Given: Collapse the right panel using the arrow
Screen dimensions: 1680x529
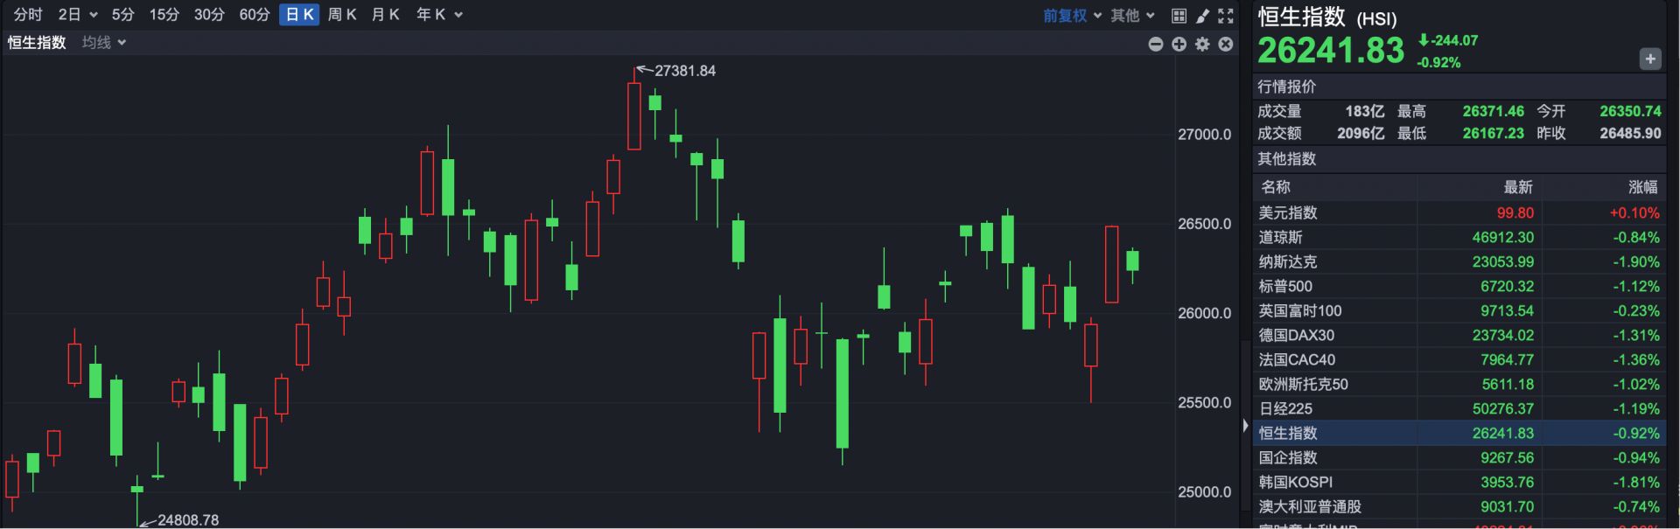Looking at the screenshot, I should click(1245, 426).
